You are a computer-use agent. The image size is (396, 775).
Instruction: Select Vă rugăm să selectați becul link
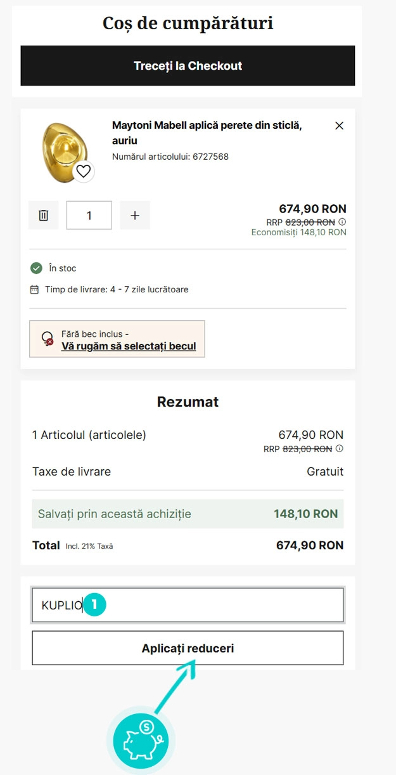[129, 346]
